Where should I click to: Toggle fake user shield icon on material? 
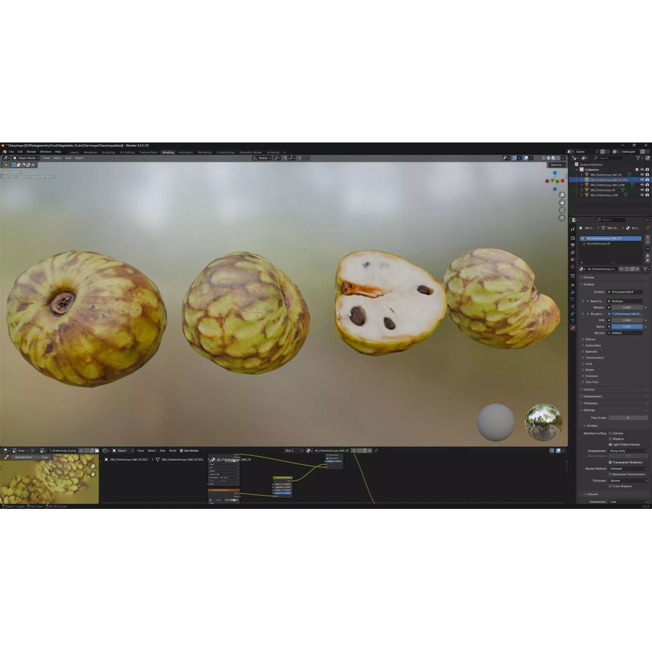(627, 269)
